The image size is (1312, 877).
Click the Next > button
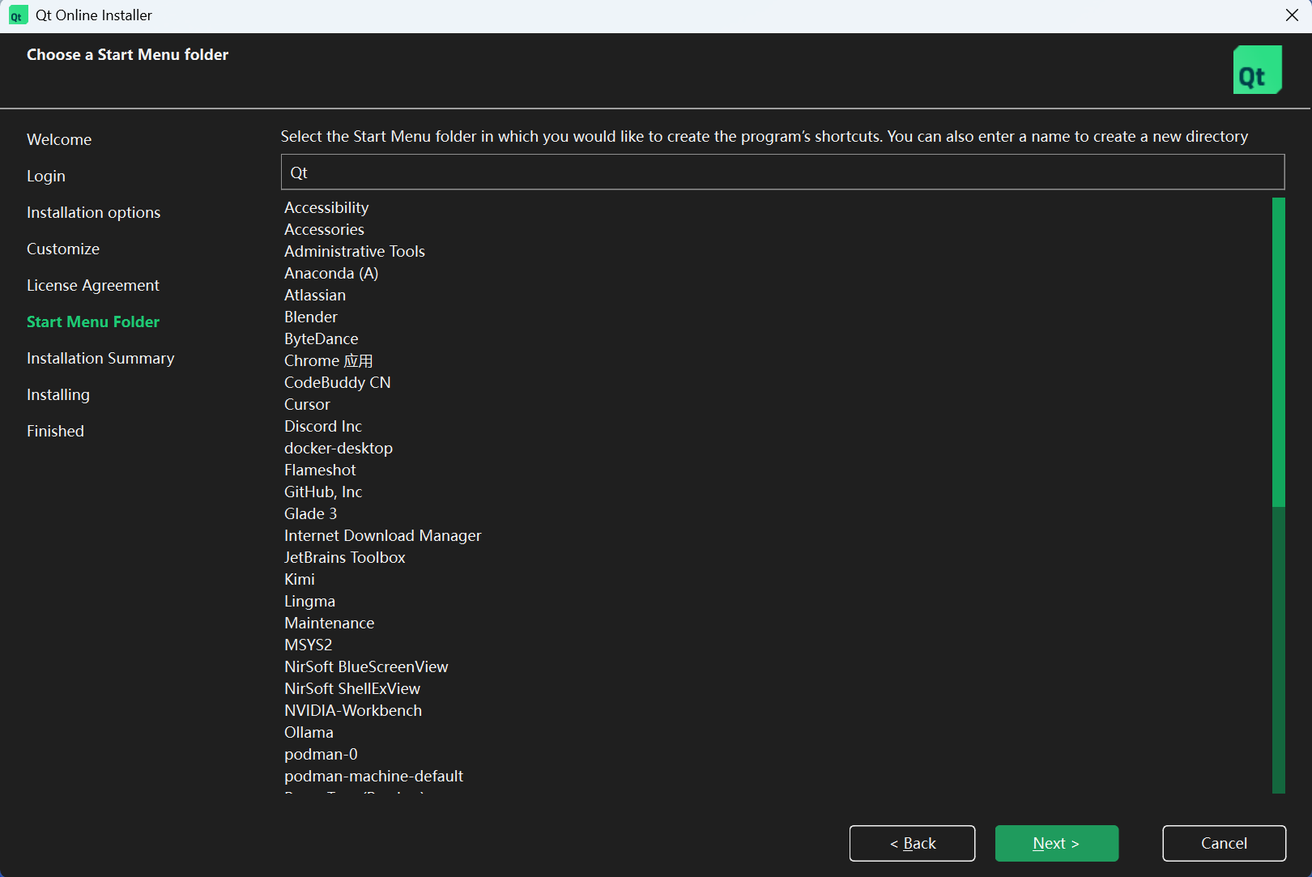click(1056, 843)
